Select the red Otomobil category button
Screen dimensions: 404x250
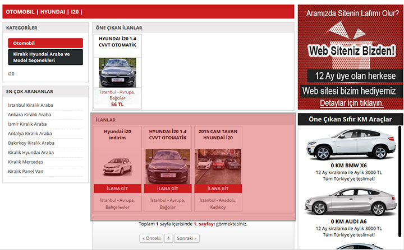pyautogui.click(x=45, y=43)
